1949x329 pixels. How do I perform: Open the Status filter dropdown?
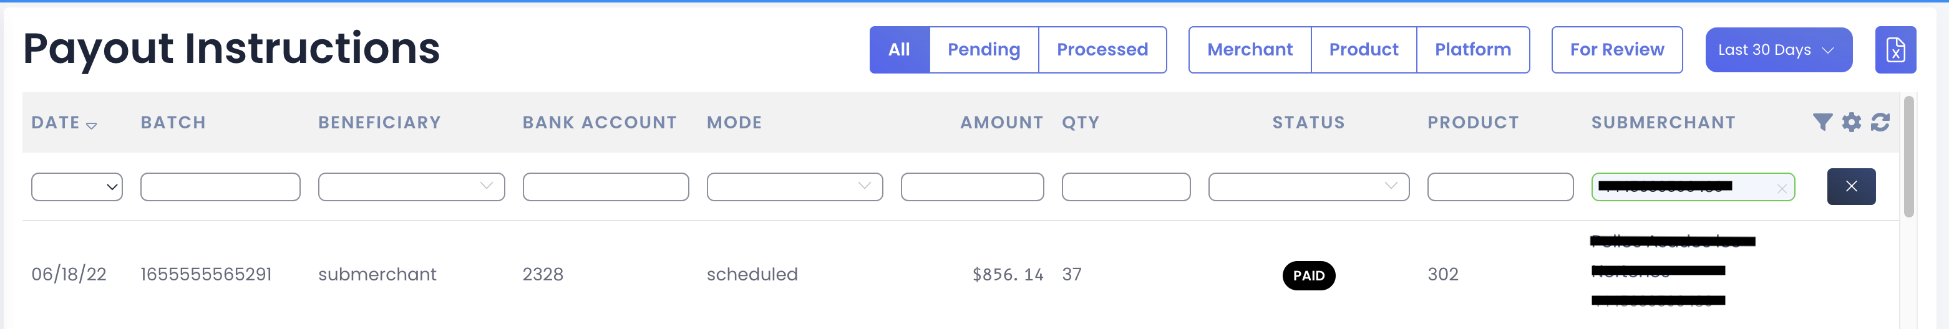click(1308, 187)
